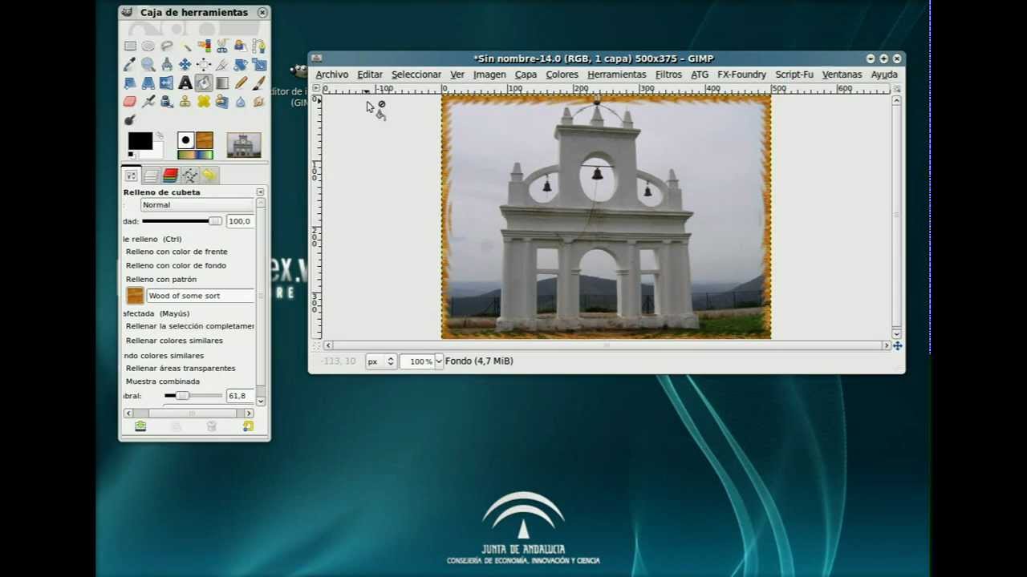Select the Heal tool
This screenshot has height=577, width=1027.
(204, 102)
